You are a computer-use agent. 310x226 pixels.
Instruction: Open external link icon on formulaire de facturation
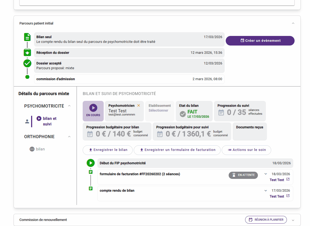(x=288, y=179)
